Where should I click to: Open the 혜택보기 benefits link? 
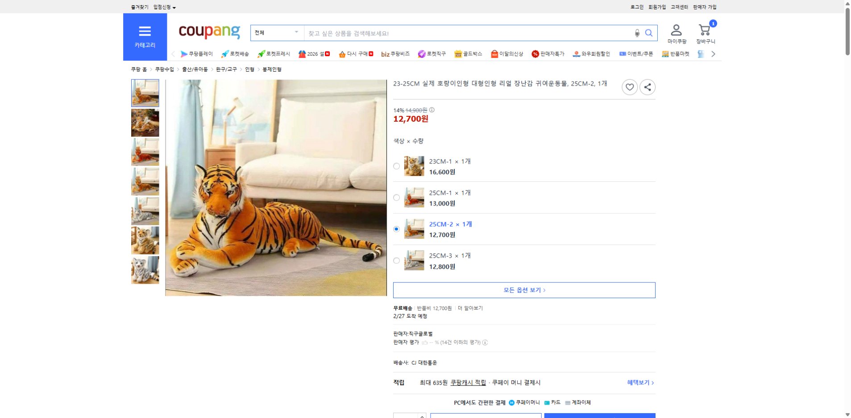click(x=637, y=382)
